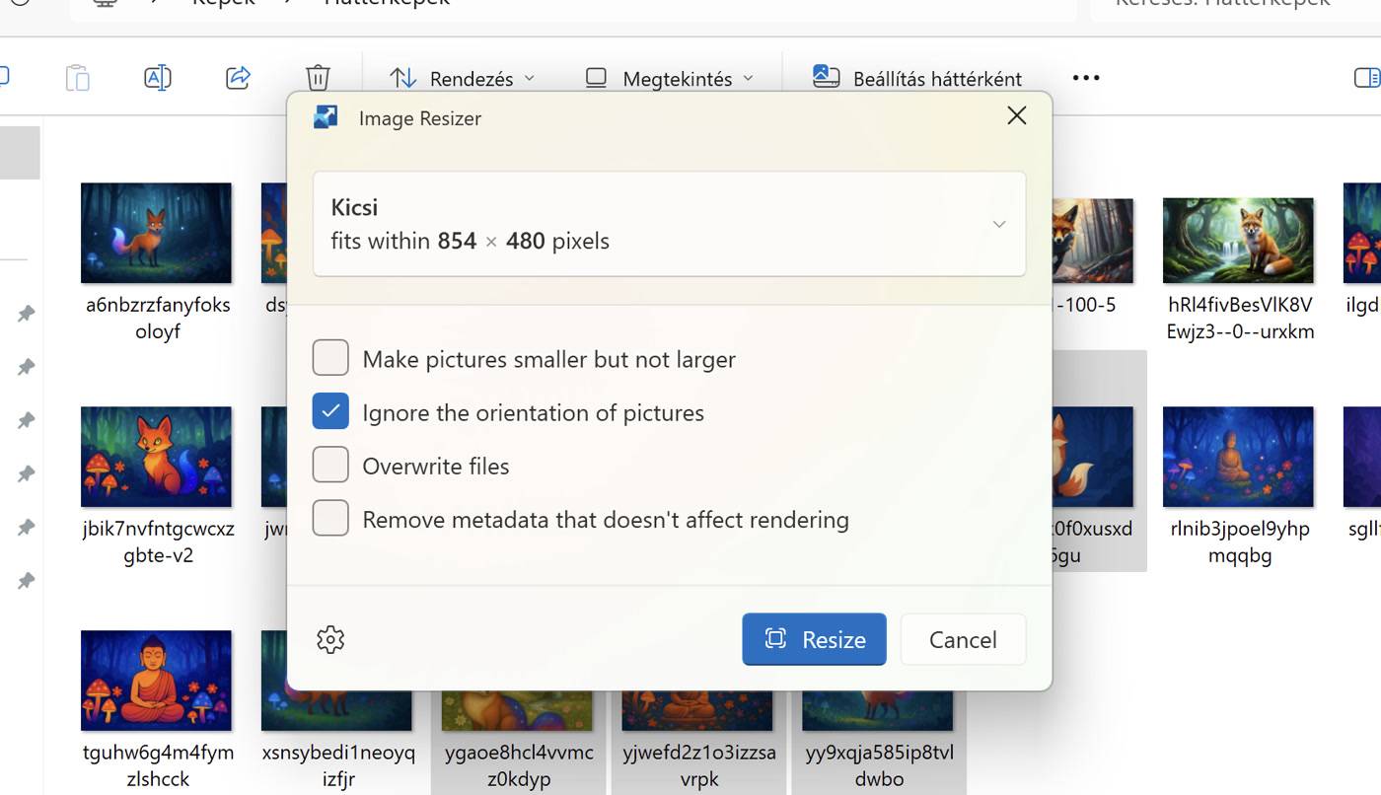The height and width of the screenshot is (795, 1381).
Task: Click file name "yy9xqja585ip8tvldwbo"
Action: (880, 765)
